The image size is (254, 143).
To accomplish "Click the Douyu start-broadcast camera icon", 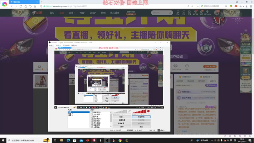I will (x=190, y=12).
